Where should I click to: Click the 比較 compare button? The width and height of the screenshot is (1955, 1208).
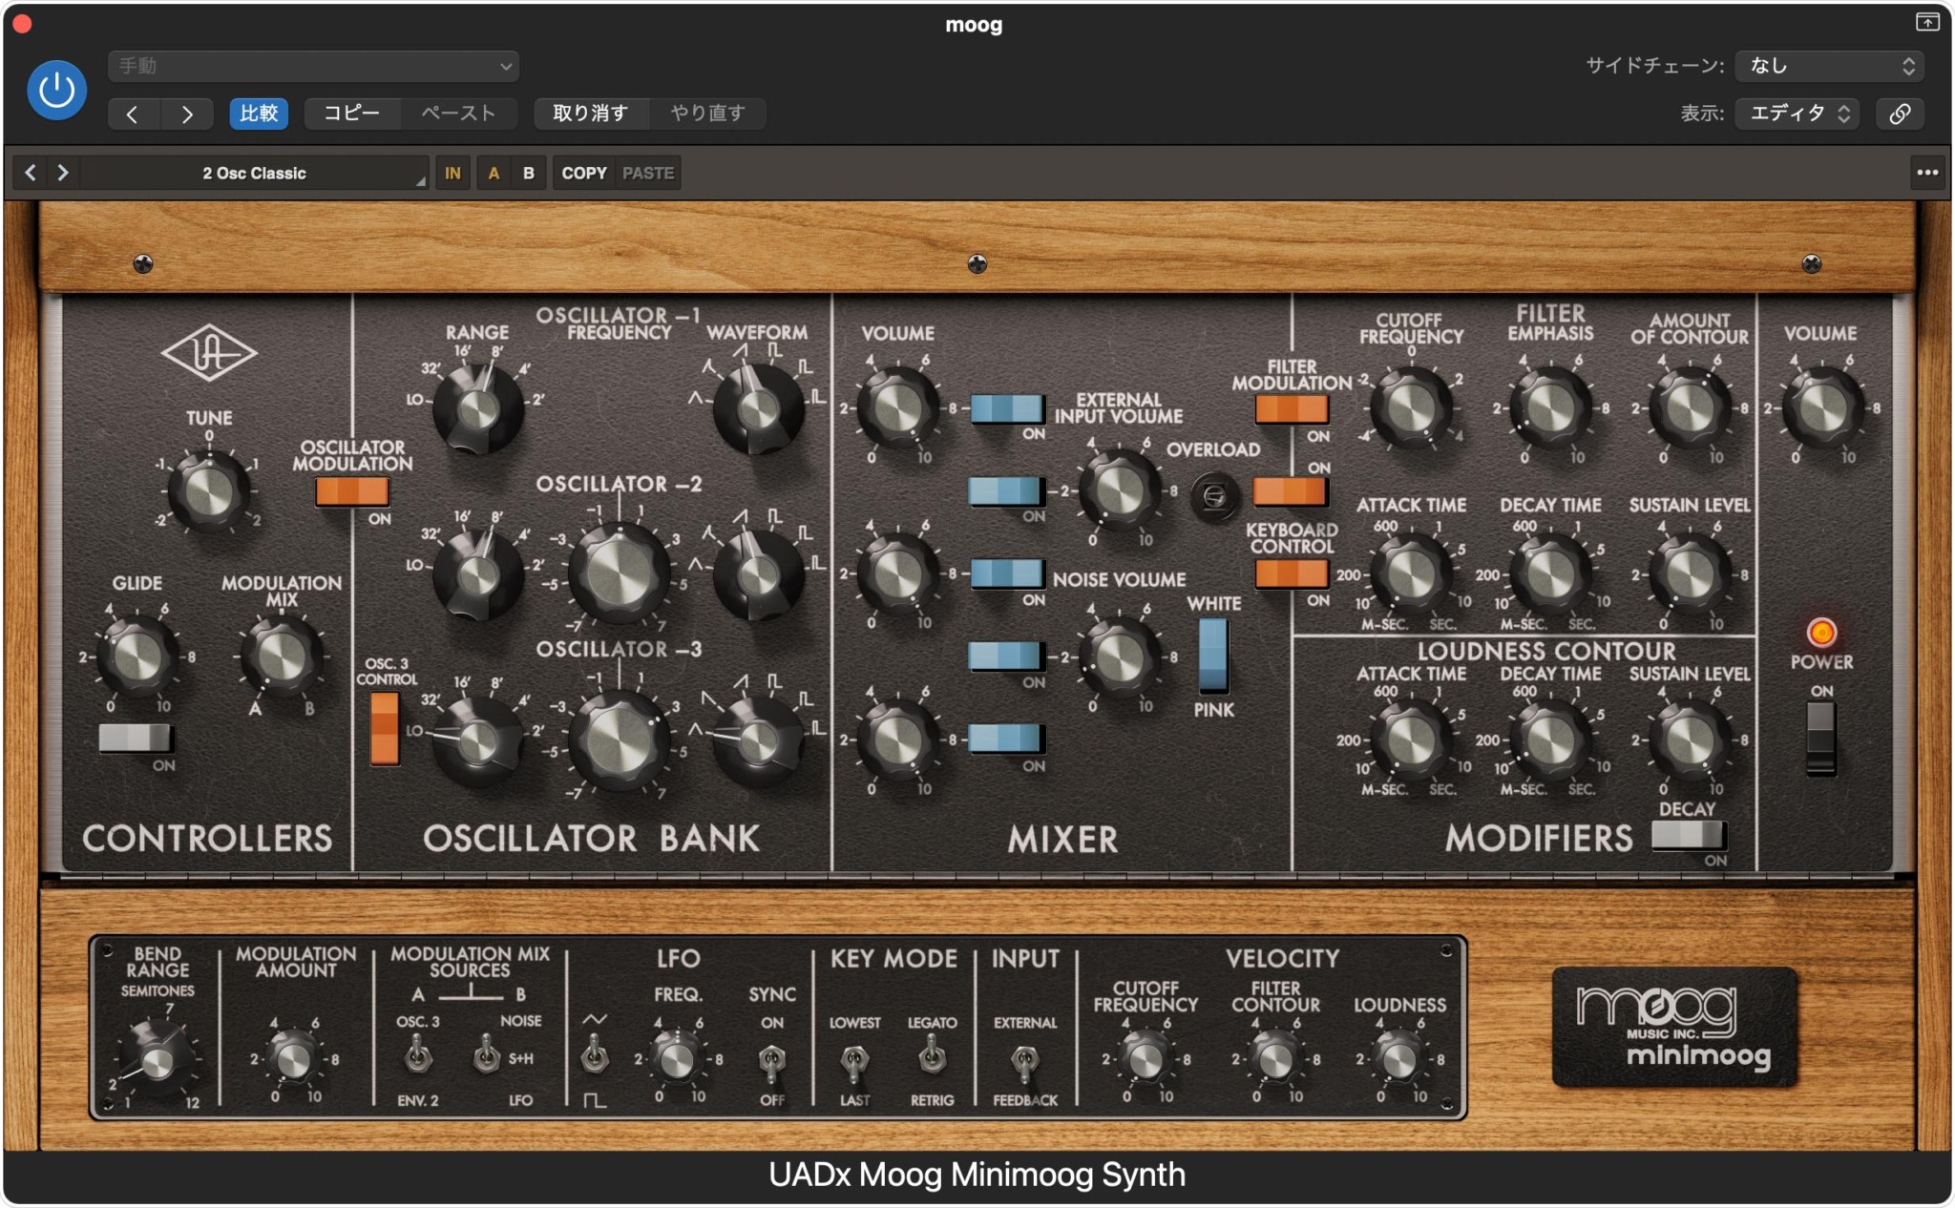(259, 114)
